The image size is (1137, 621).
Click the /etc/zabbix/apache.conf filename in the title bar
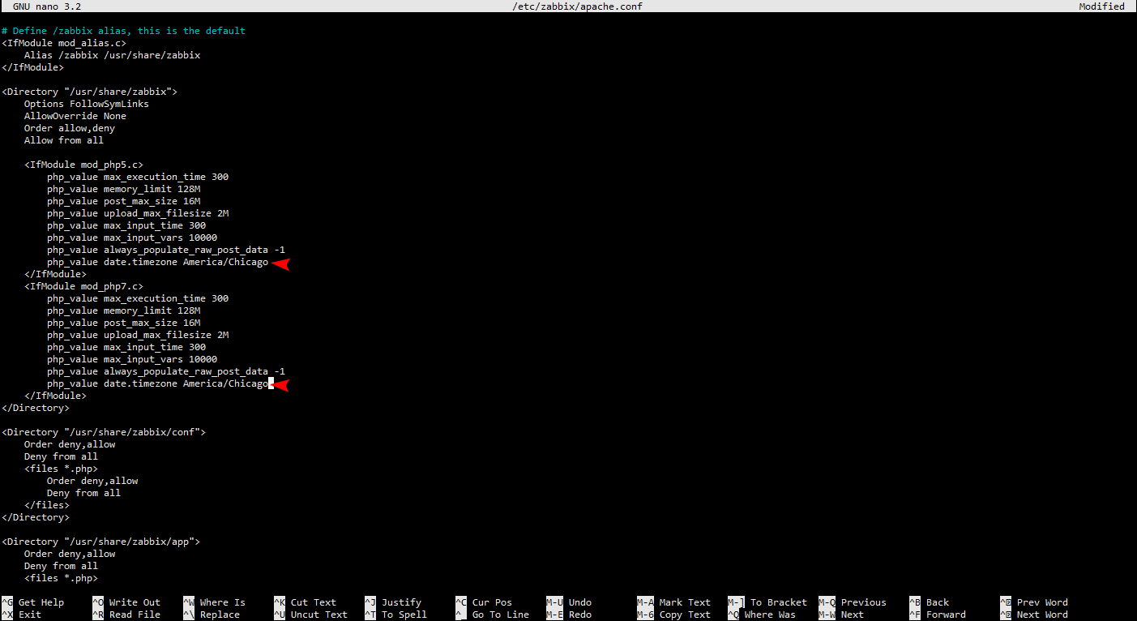point(578,6)
